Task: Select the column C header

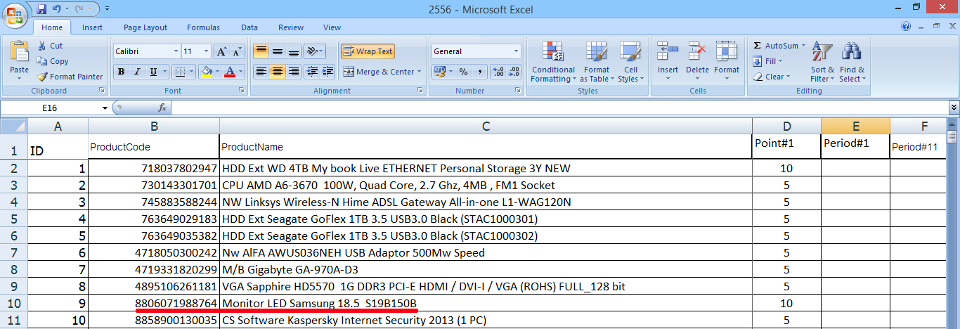Action: click(x=486, y=127)
